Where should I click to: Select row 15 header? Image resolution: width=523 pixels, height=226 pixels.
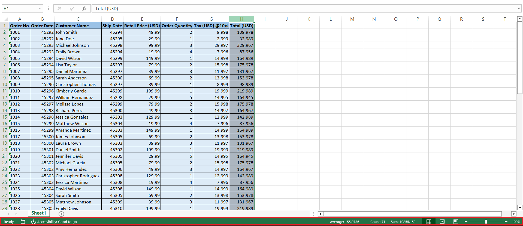[x=5, y=117]
